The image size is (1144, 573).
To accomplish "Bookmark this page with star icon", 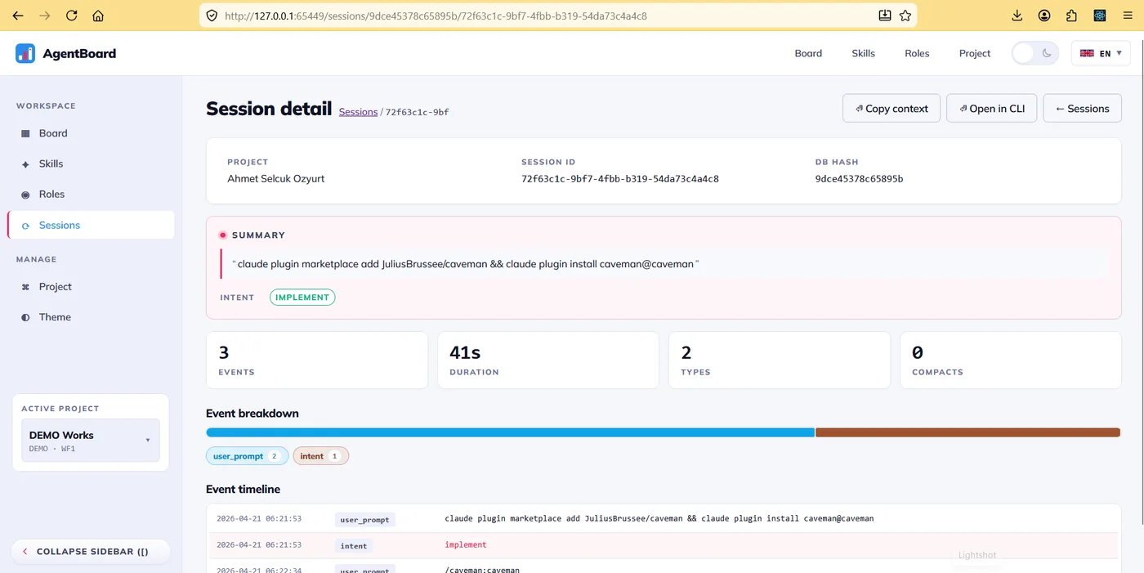I will (x=905, y=16).
